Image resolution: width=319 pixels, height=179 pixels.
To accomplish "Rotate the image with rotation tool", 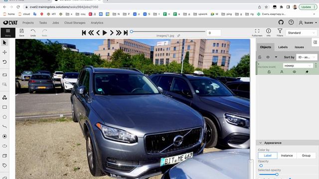I will [x=4, y=62].
